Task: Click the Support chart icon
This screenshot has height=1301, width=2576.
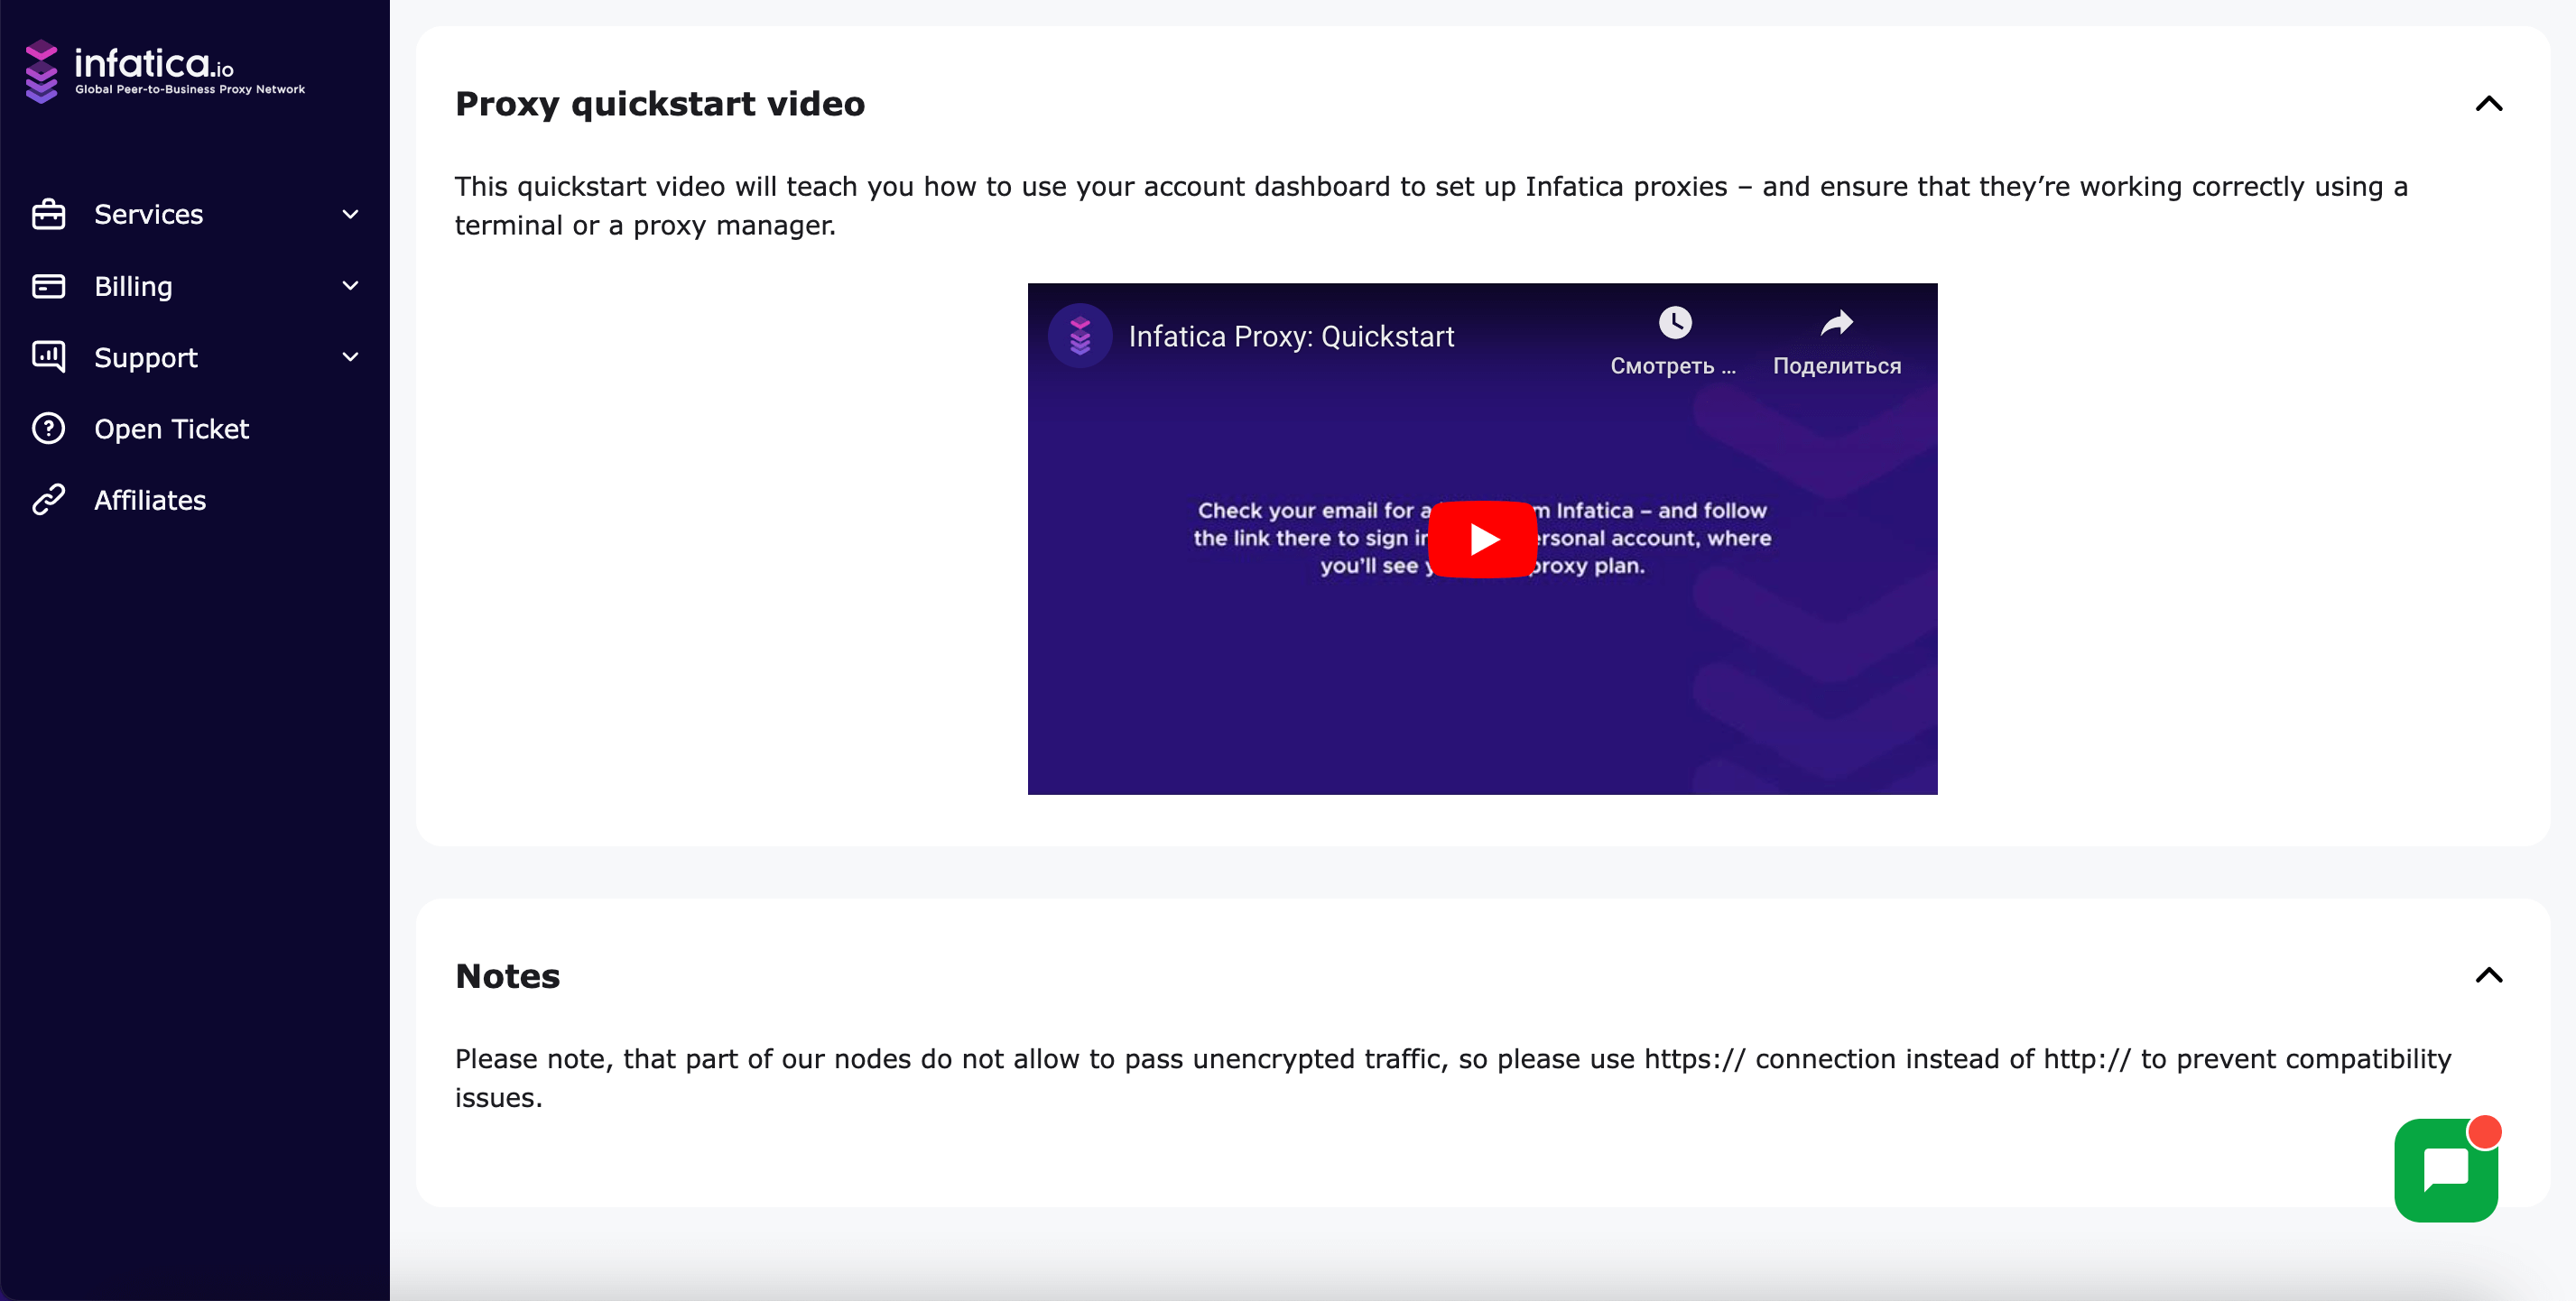Action: click(x=48, y=356)
